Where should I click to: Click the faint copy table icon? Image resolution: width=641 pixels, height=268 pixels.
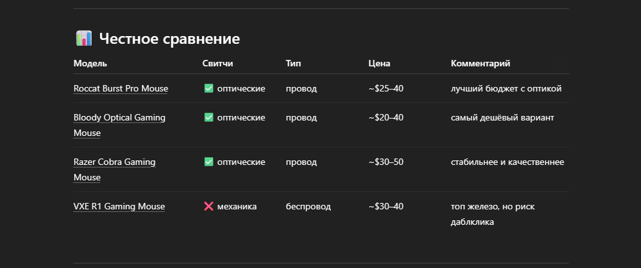pos(559,62)
